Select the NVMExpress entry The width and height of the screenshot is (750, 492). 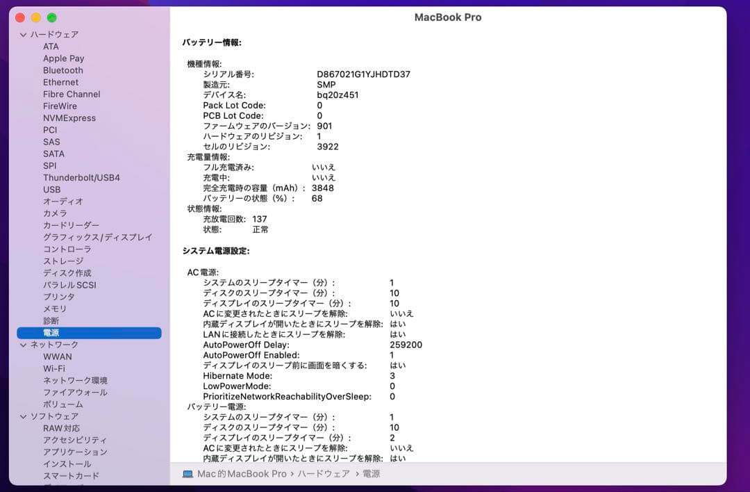click(71, 117)
